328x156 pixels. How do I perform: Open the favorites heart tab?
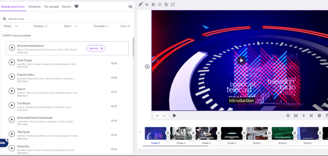pyautogui.click(x=76, y=6)
